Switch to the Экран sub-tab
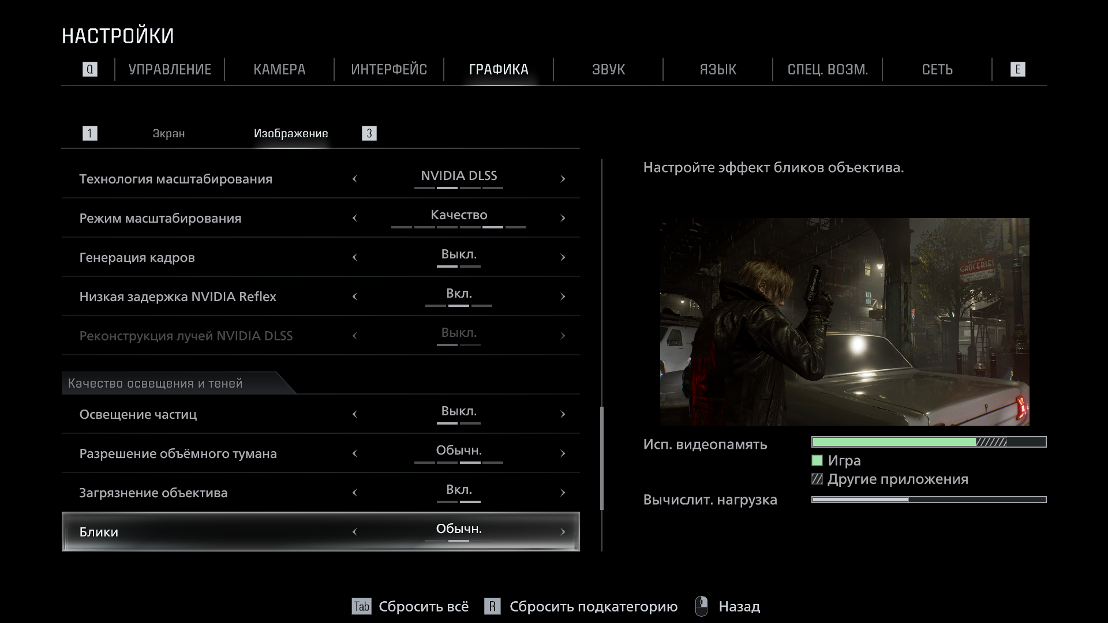Image resolution: width=1108 pixels, height=623 pixels. pos(169,133)
